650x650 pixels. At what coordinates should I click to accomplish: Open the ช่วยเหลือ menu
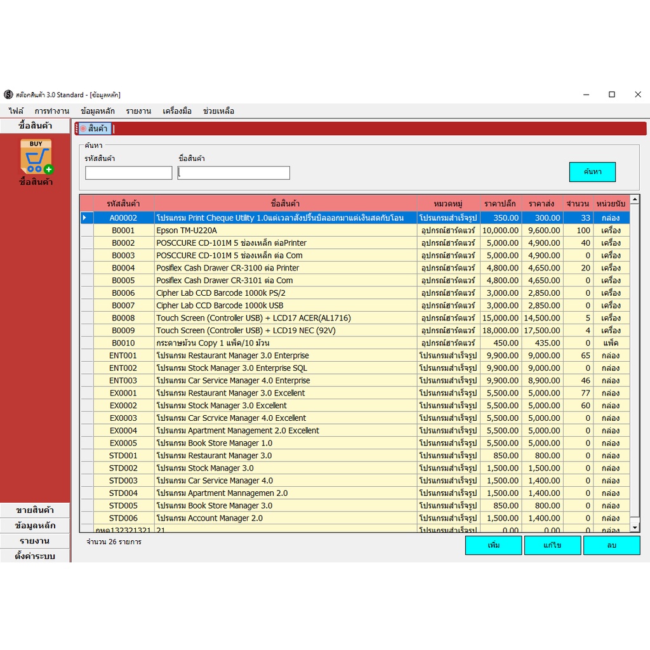tap(218, 110)
